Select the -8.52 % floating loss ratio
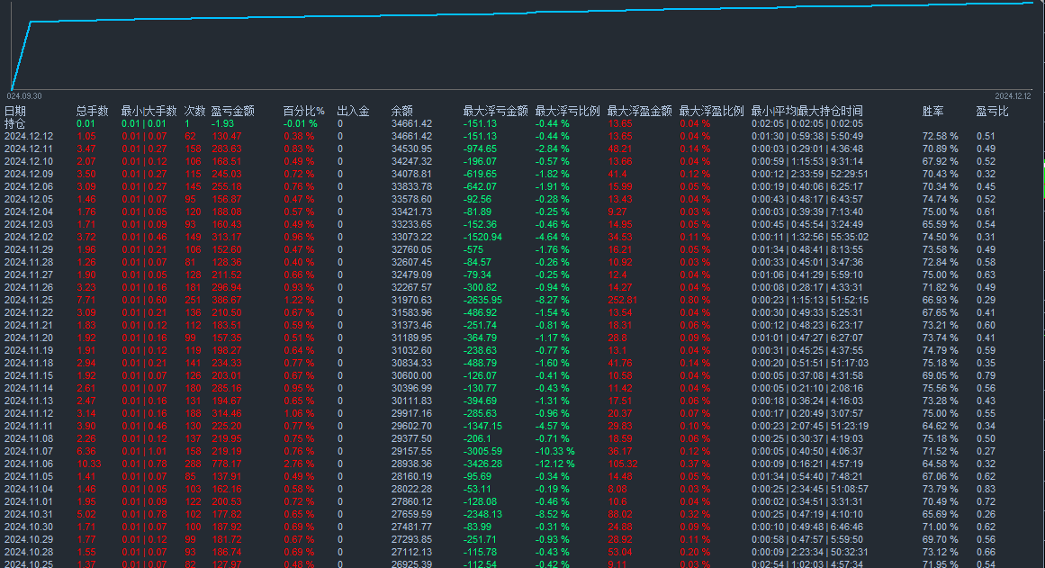The image size is (1045, 568). (x=552, y=514)
